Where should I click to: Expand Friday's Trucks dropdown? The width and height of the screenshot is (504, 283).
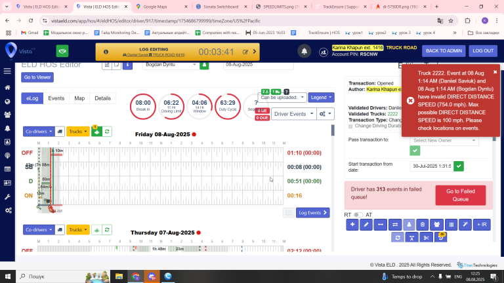tap(78, 132)
